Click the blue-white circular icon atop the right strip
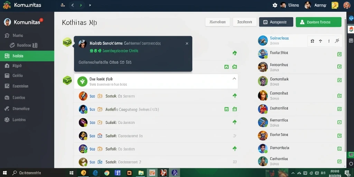The image size is (354, 177). point(351,18)
